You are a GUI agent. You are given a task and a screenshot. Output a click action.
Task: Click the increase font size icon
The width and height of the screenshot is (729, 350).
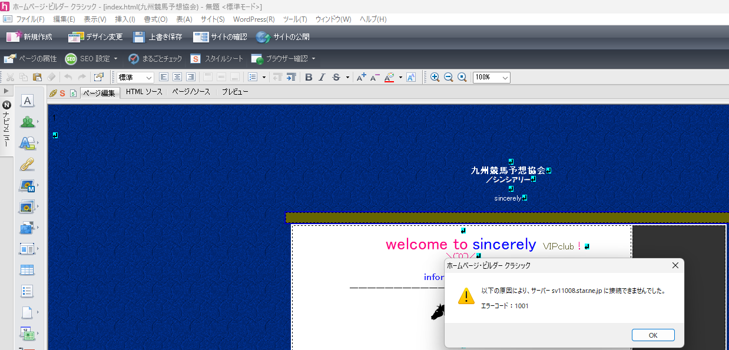click(x=362, y=77)
